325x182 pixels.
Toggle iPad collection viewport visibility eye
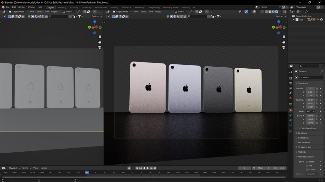[318, 20]
